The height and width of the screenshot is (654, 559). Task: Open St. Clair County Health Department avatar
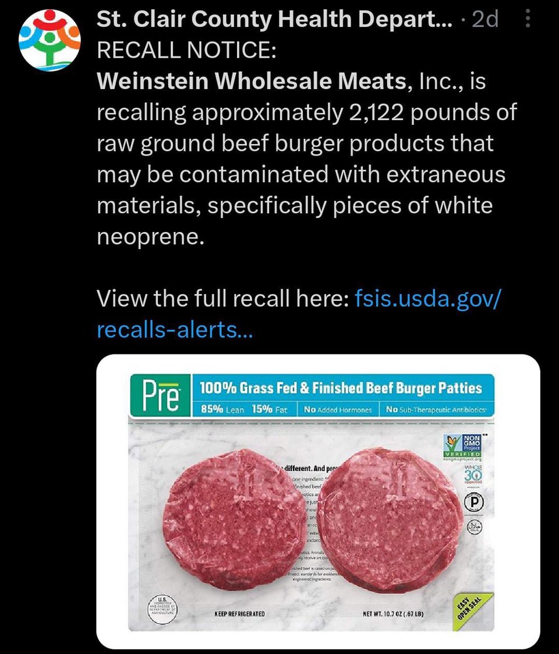click(49, 40)
